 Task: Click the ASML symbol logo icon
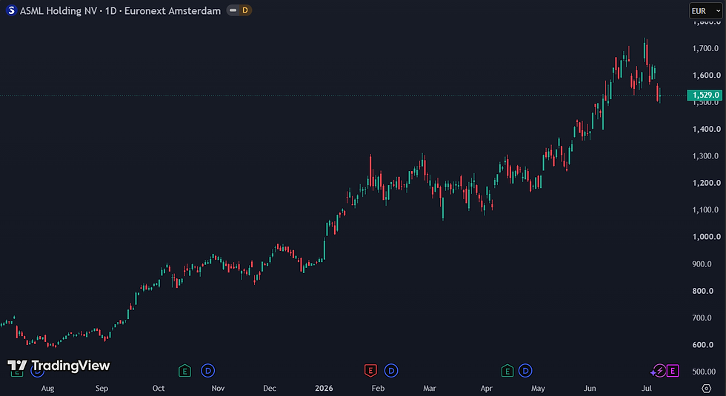pos(11,10)
